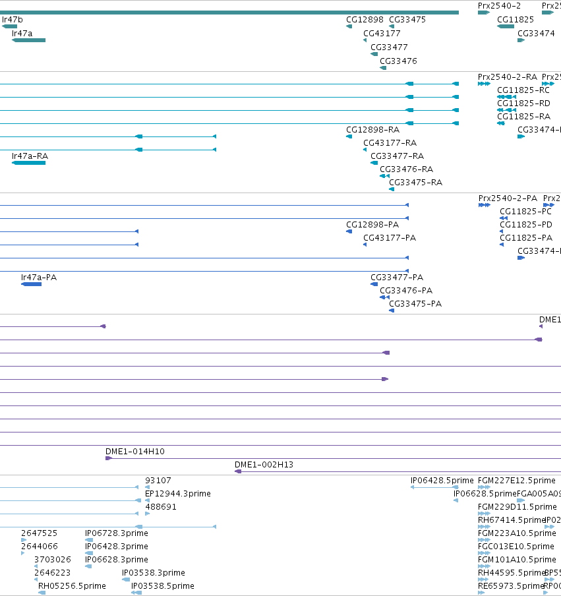Click EST RH44595.5prime

point(485,580)
